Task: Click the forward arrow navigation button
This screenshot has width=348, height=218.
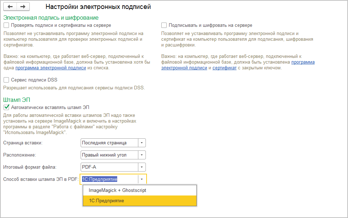Action: [23, 7]
